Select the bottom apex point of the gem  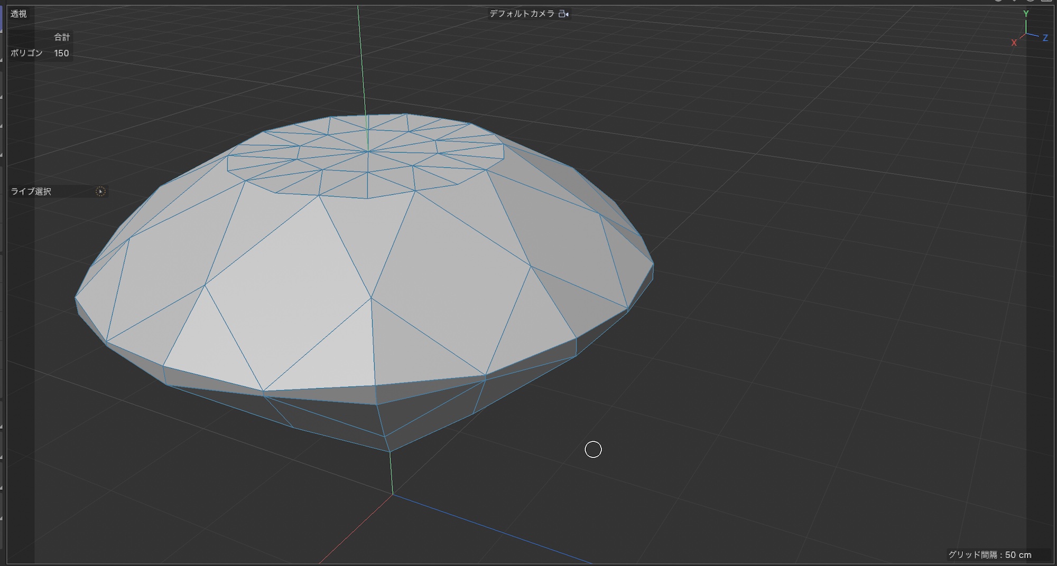coord(390,451)
